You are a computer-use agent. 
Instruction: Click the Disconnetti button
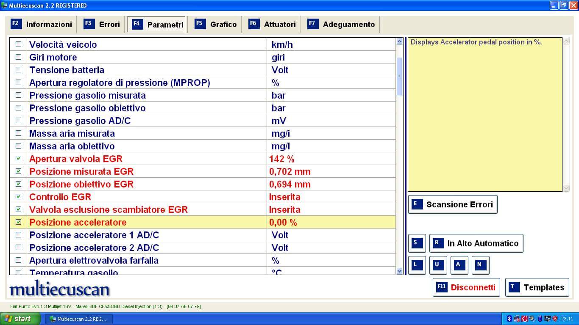point(466,287)
